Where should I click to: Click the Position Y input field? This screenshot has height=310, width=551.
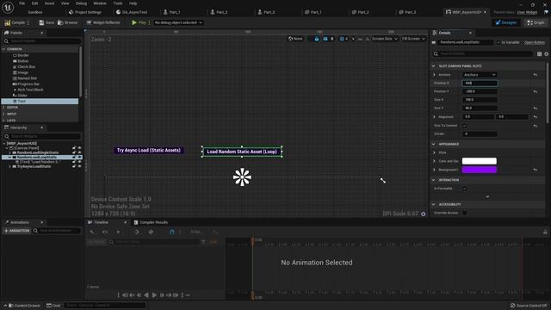point(480,91)
